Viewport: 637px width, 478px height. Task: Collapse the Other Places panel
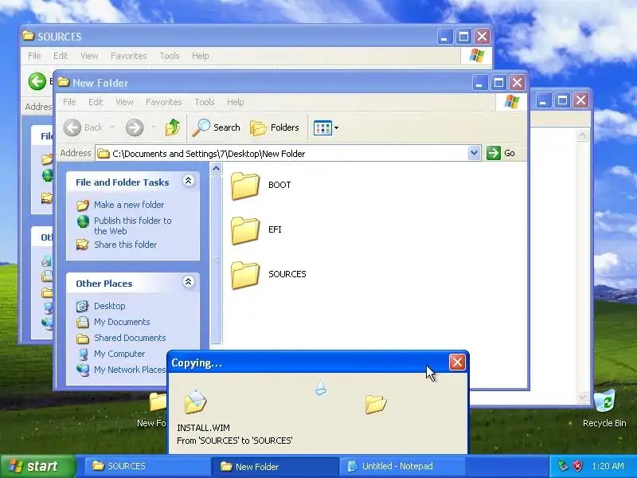188,282
